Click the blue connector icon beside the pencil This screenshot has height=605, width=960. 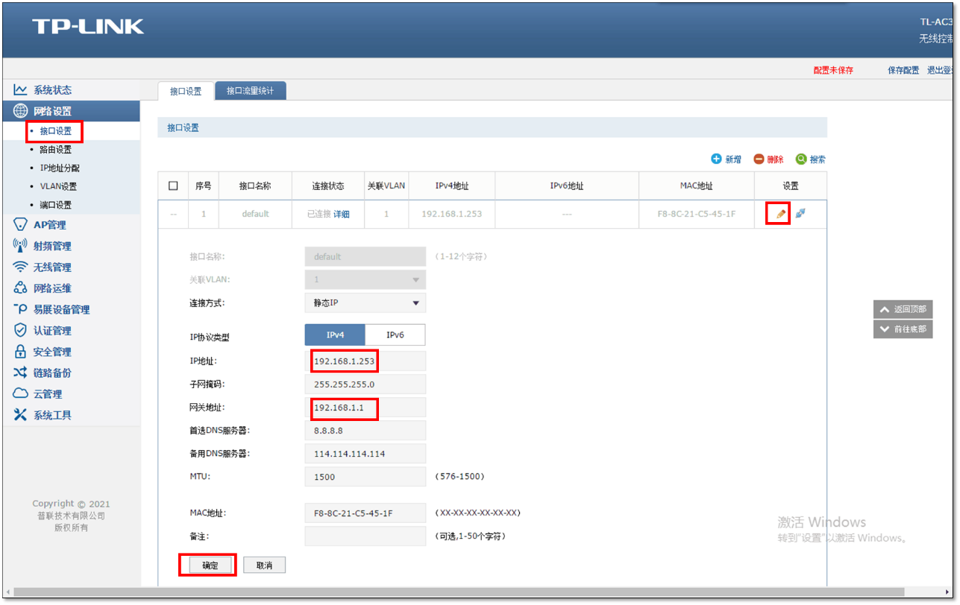tap(800, 213)
